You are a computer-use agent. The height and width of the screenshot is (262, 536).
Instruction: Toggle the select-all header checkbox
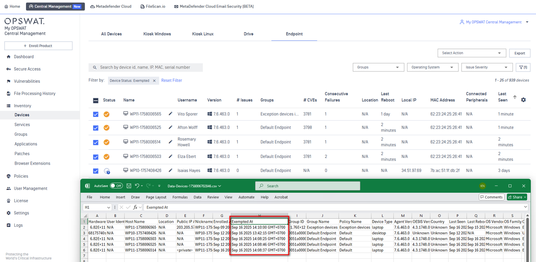coord(95,100)
